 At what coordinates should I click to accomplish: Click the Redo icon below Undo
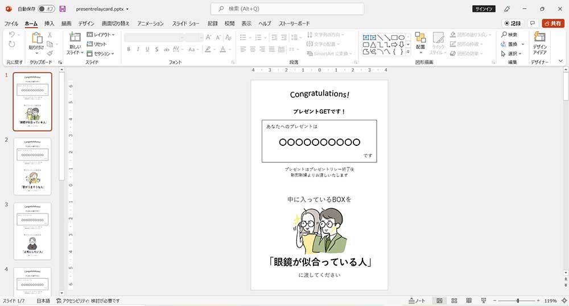(12, 44)
